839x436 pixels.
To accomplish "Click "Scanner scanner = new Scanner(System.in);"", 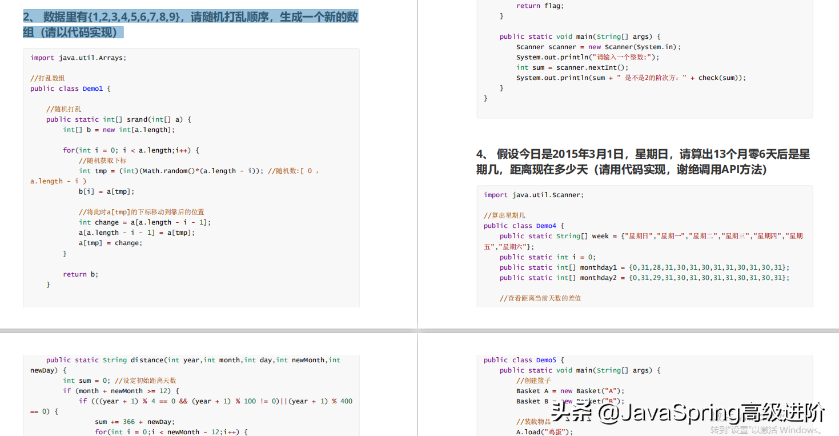I will point(599,47).
